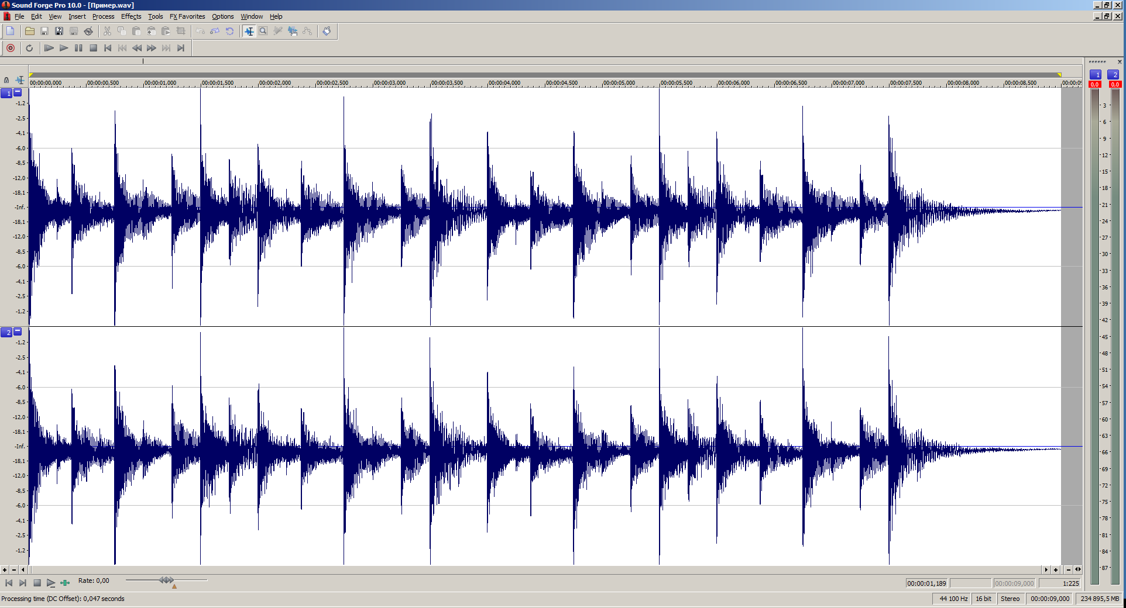The height and width of the screenshot is (608, 1126).
Task: Stop playback in the main transport toolbar
Action: point(93,48)
